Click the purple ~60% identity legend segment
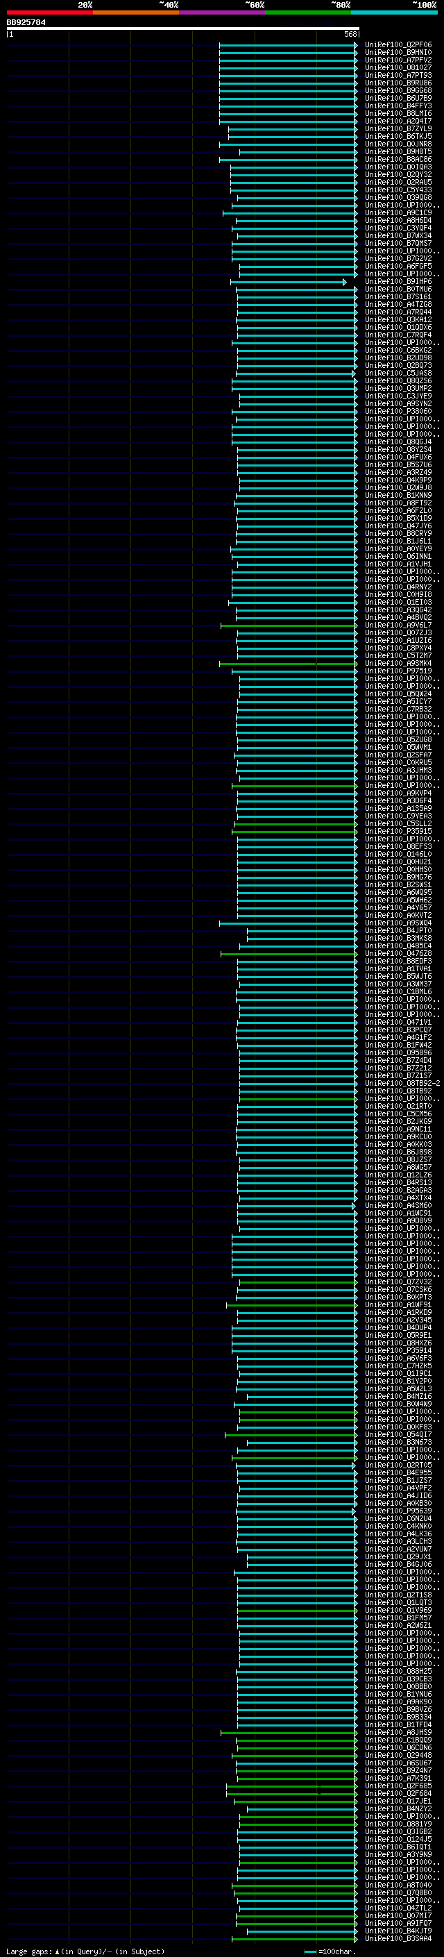The image size is (444, 1957). click(x=223, y=12)
